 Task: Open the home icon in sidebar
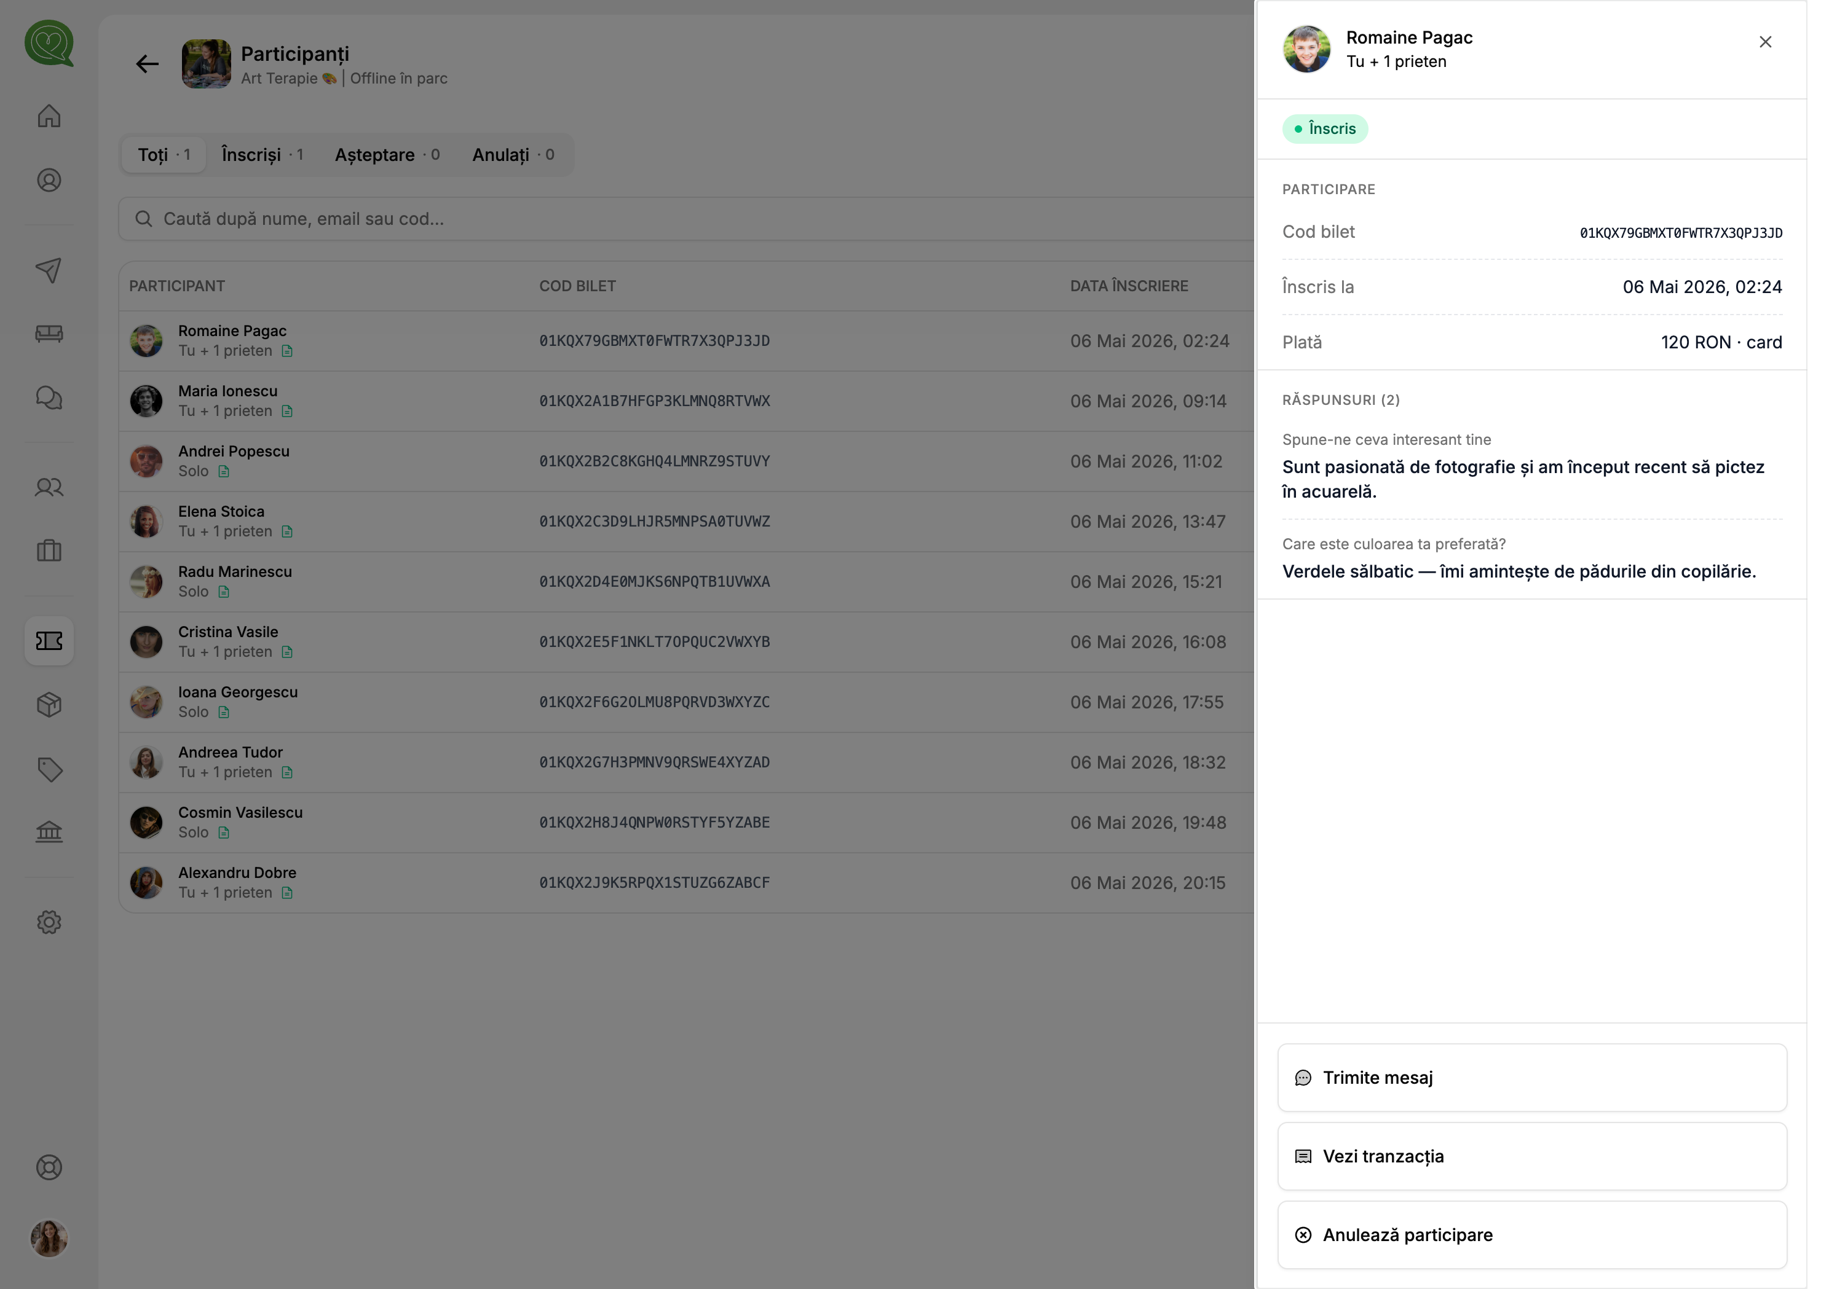click(x=49, y=116)
